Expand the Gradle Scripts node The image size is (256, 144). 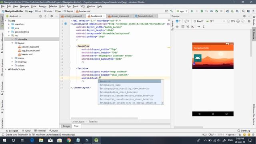pyautogui.click(x=6, y=69)
